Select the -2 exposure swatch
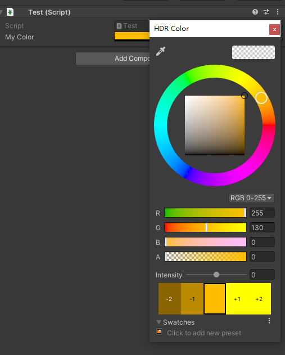The image size is (285, 355). pos(170,299)
